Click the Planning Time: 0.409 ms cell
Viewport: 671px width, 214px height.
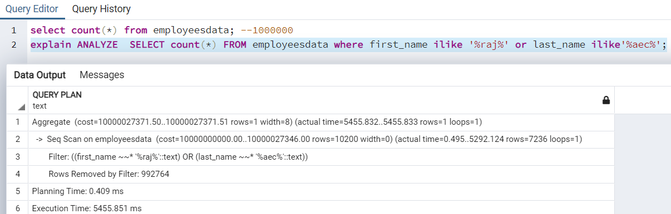(322, 191)
